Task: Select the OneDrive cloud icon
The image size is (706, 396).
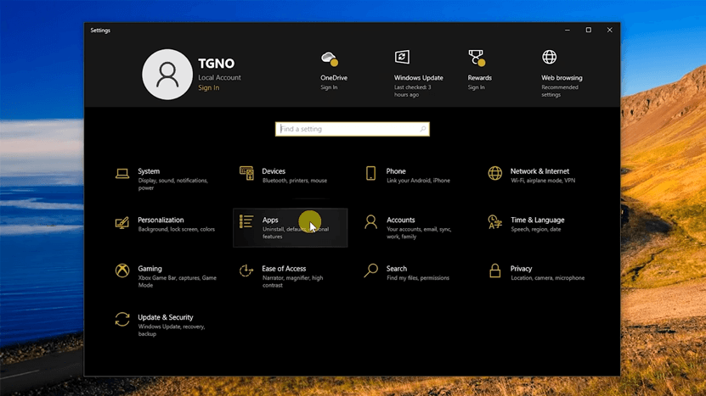Action: (x=330, y=59)
